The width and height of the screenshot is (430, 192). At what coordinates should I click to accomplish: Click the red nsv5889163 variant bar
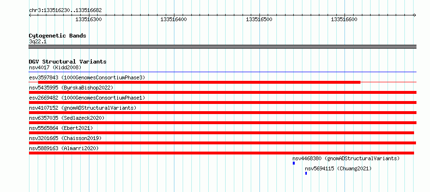(221, 153)
